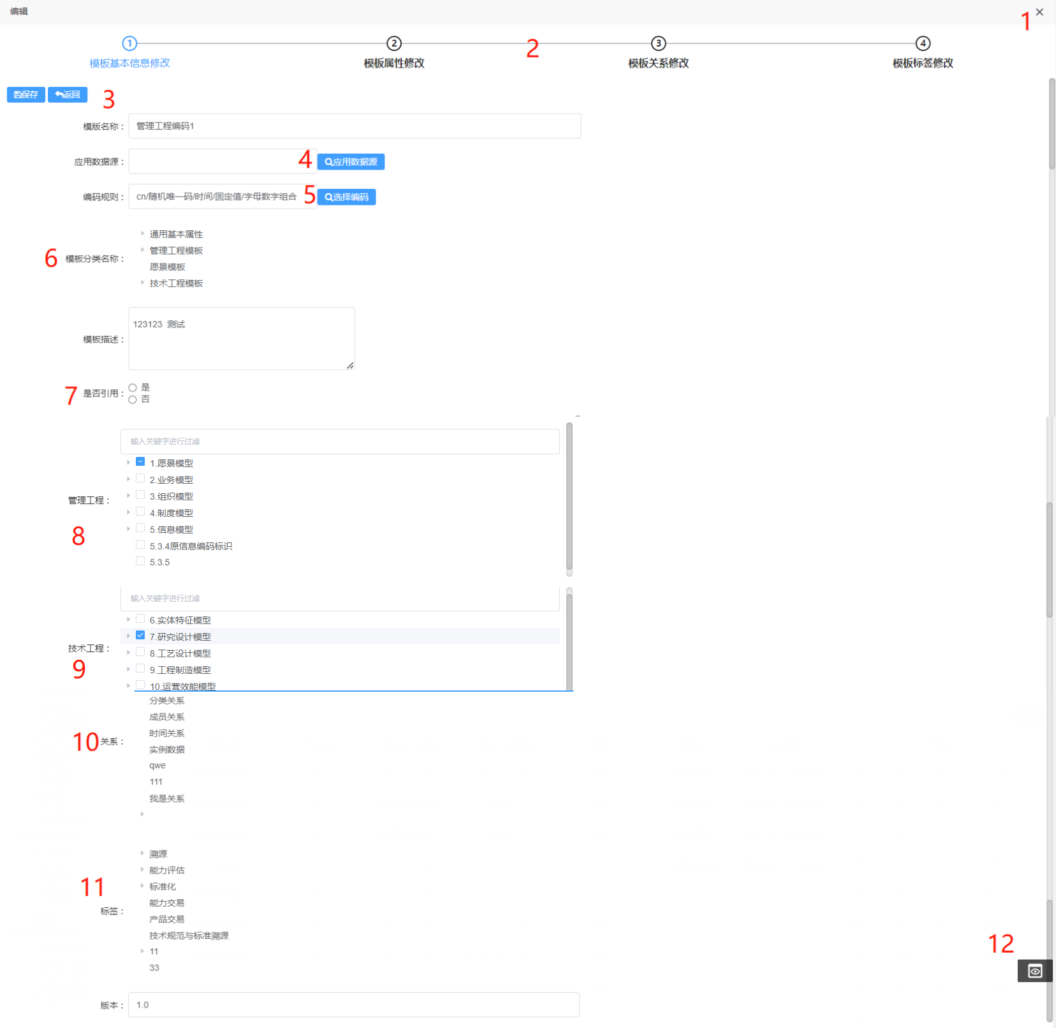This screenshot has width=1056, height=1028.
Task: Switch to 模板属性修改 step tab
Action: click(394, 63)
